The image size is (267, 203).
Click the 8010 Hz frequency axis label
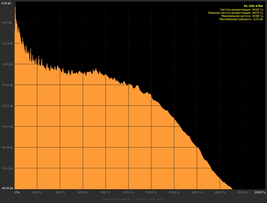tap(106, 192)
